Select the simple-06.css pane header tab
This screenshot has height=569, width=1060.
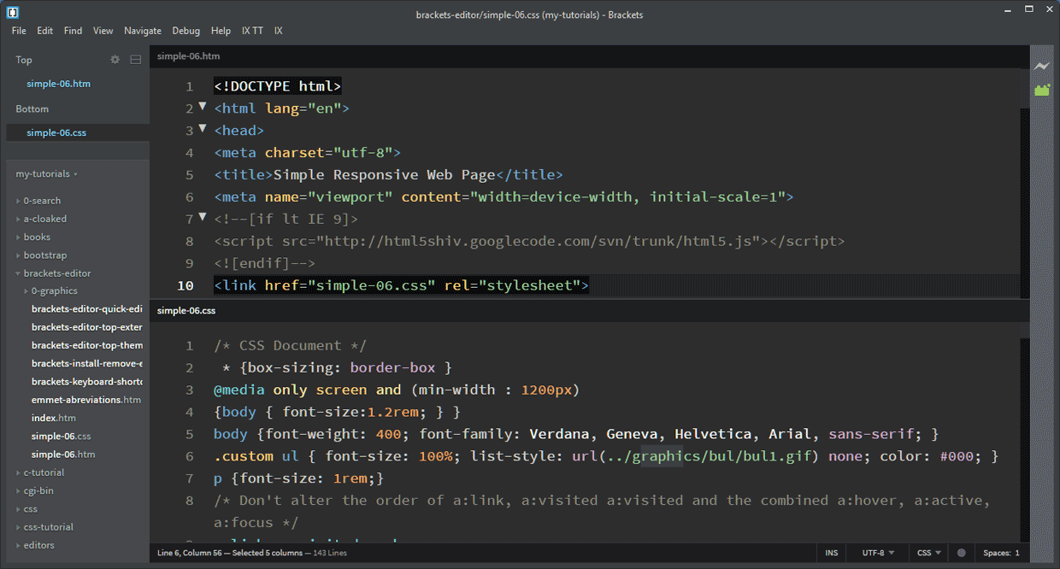click(186, 311)
